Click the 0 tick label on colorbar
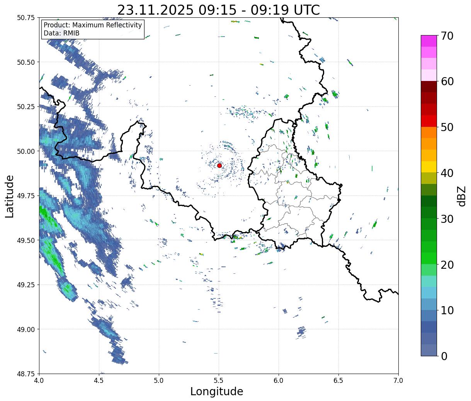Viewport: 471px width, 401px height. point(444,356)
